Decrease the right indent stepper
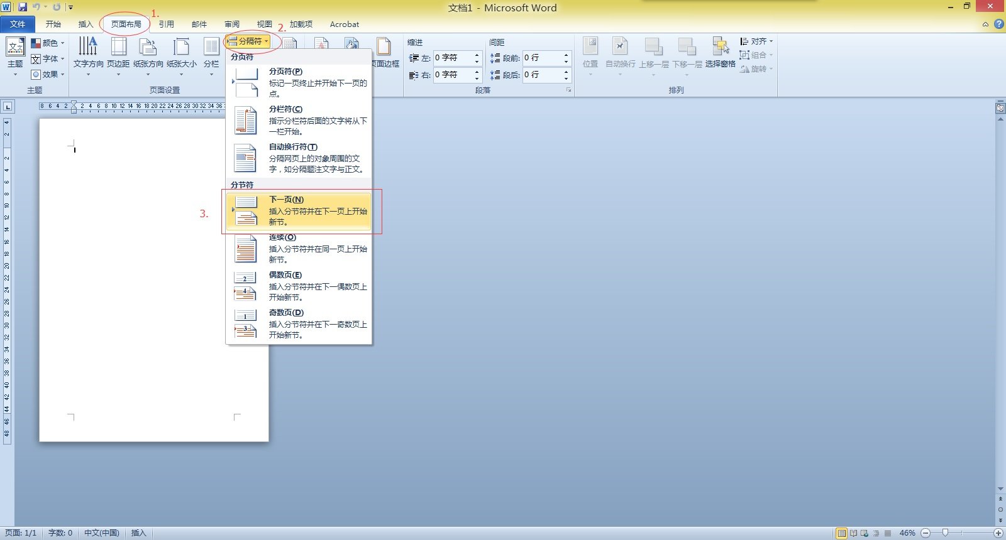 [x=477, y=78]
